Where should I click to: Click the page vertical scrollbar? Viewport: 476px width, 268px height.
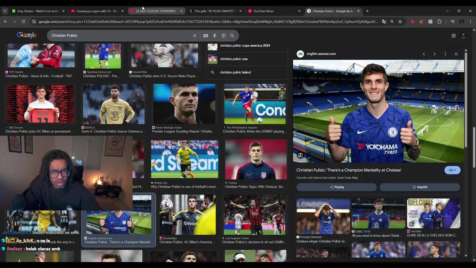click(474, 147)
